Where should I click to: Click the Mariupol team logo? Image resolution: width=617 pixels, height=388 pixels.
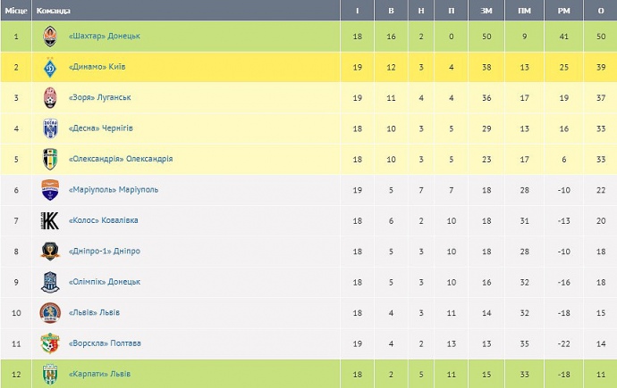click(x=50, y=190)
